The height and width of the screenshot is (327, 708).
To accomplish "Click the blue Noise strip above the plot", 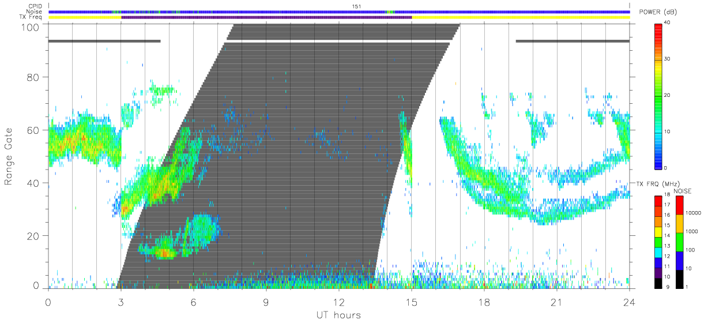I will click(x=339, y=12).
